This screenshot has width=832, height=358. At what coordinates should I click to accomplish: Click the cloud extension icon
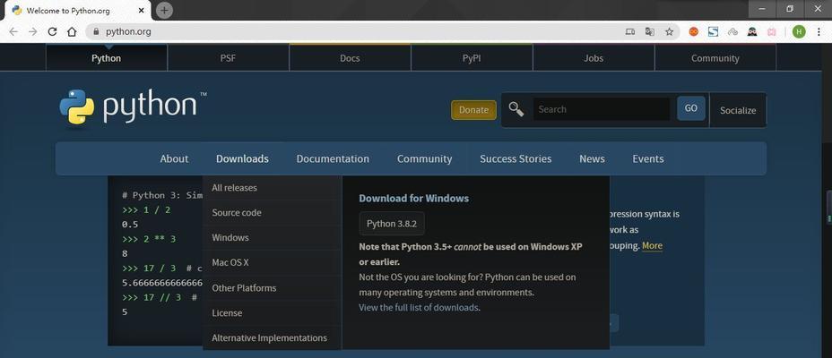tap(732, 32)
